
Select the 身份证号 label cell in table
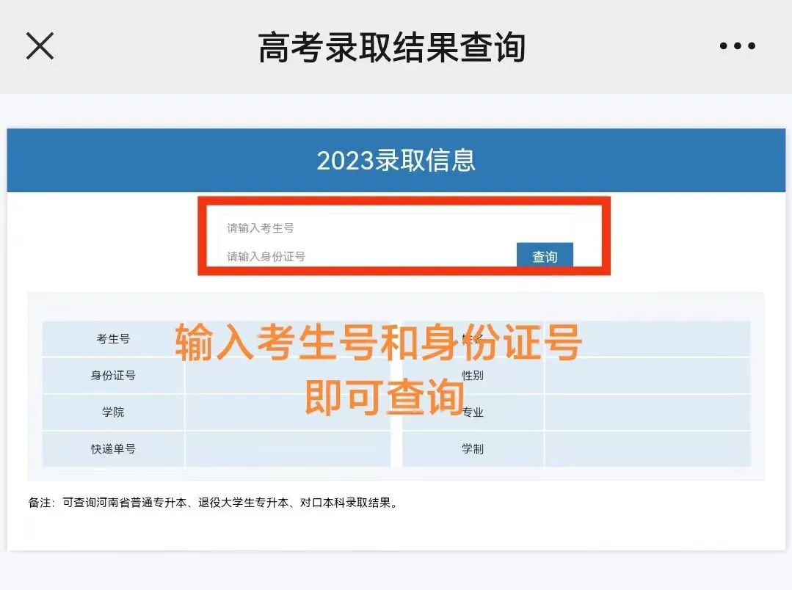113,376
